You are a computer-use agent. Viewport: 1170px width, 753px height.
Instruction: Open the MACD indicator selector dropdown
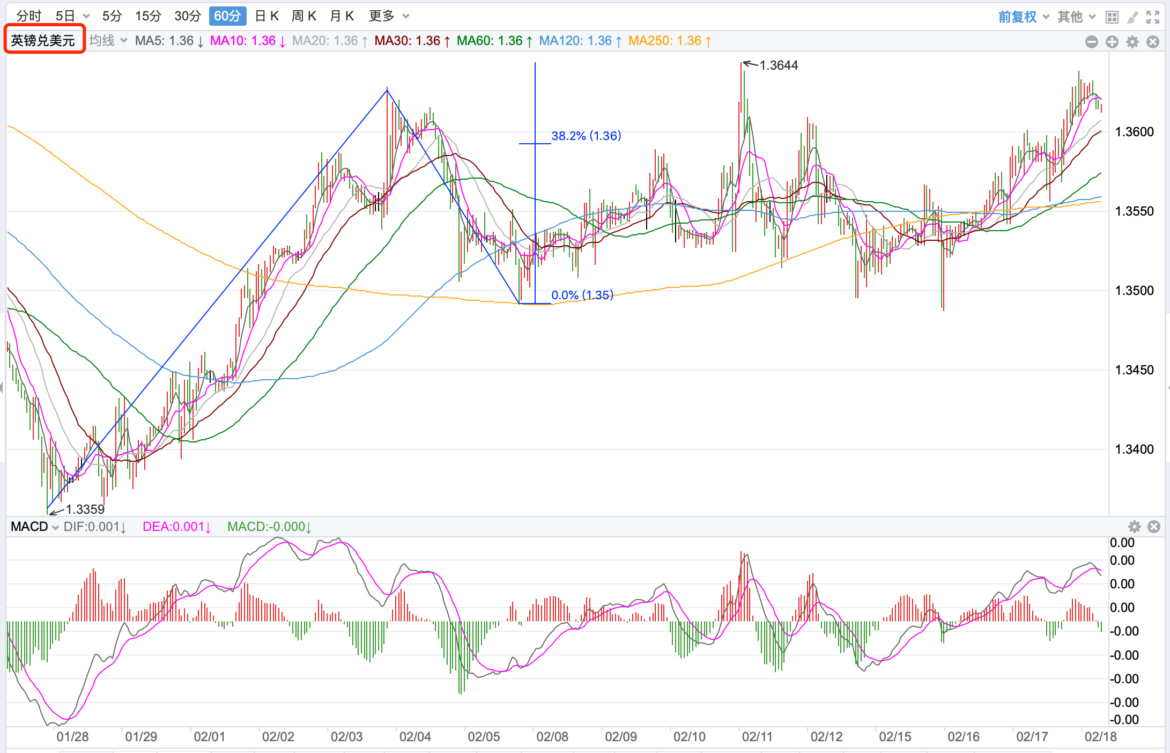click(34, 527)
